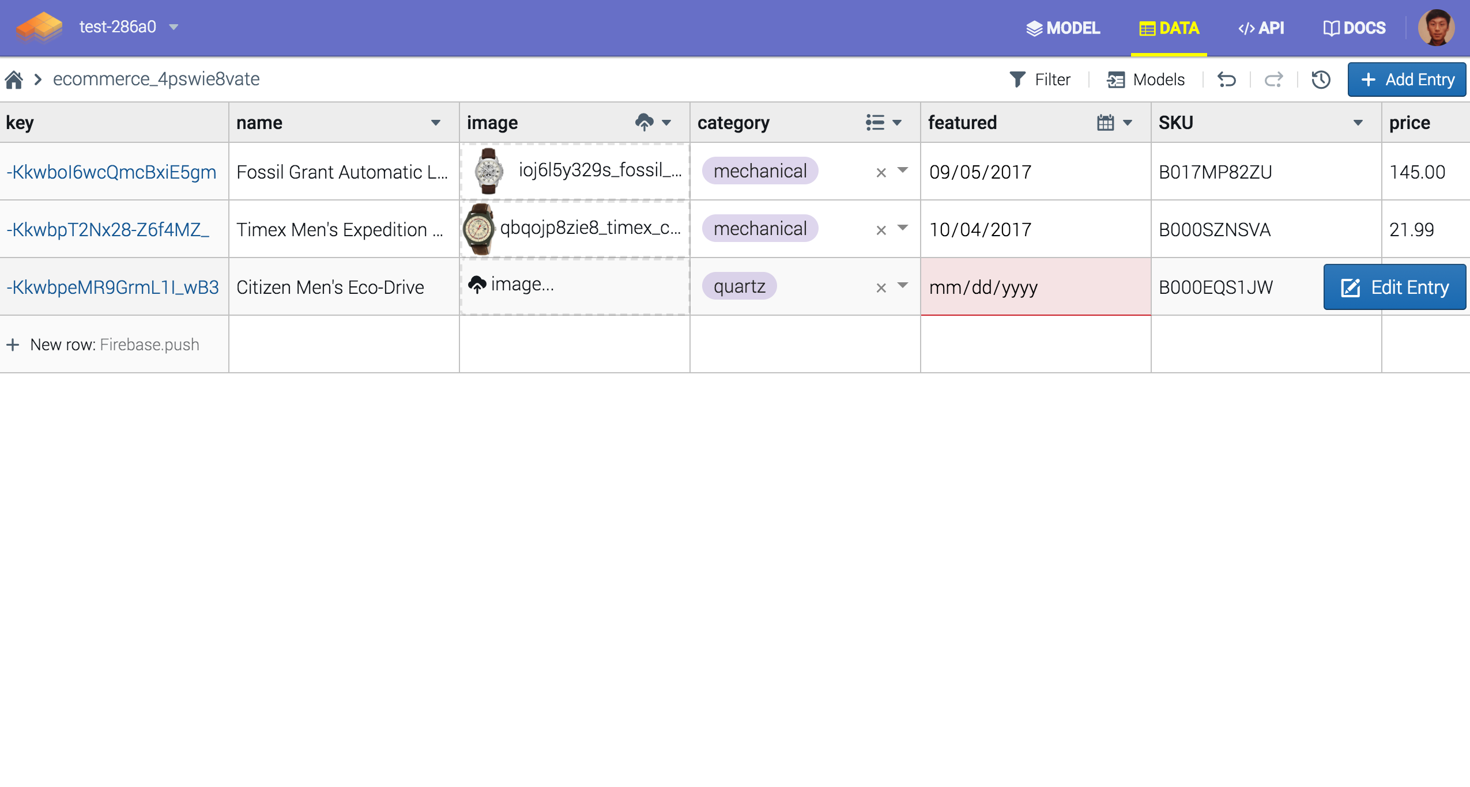Redo the last change
1470x787 pixels.
pos(1273,79)
